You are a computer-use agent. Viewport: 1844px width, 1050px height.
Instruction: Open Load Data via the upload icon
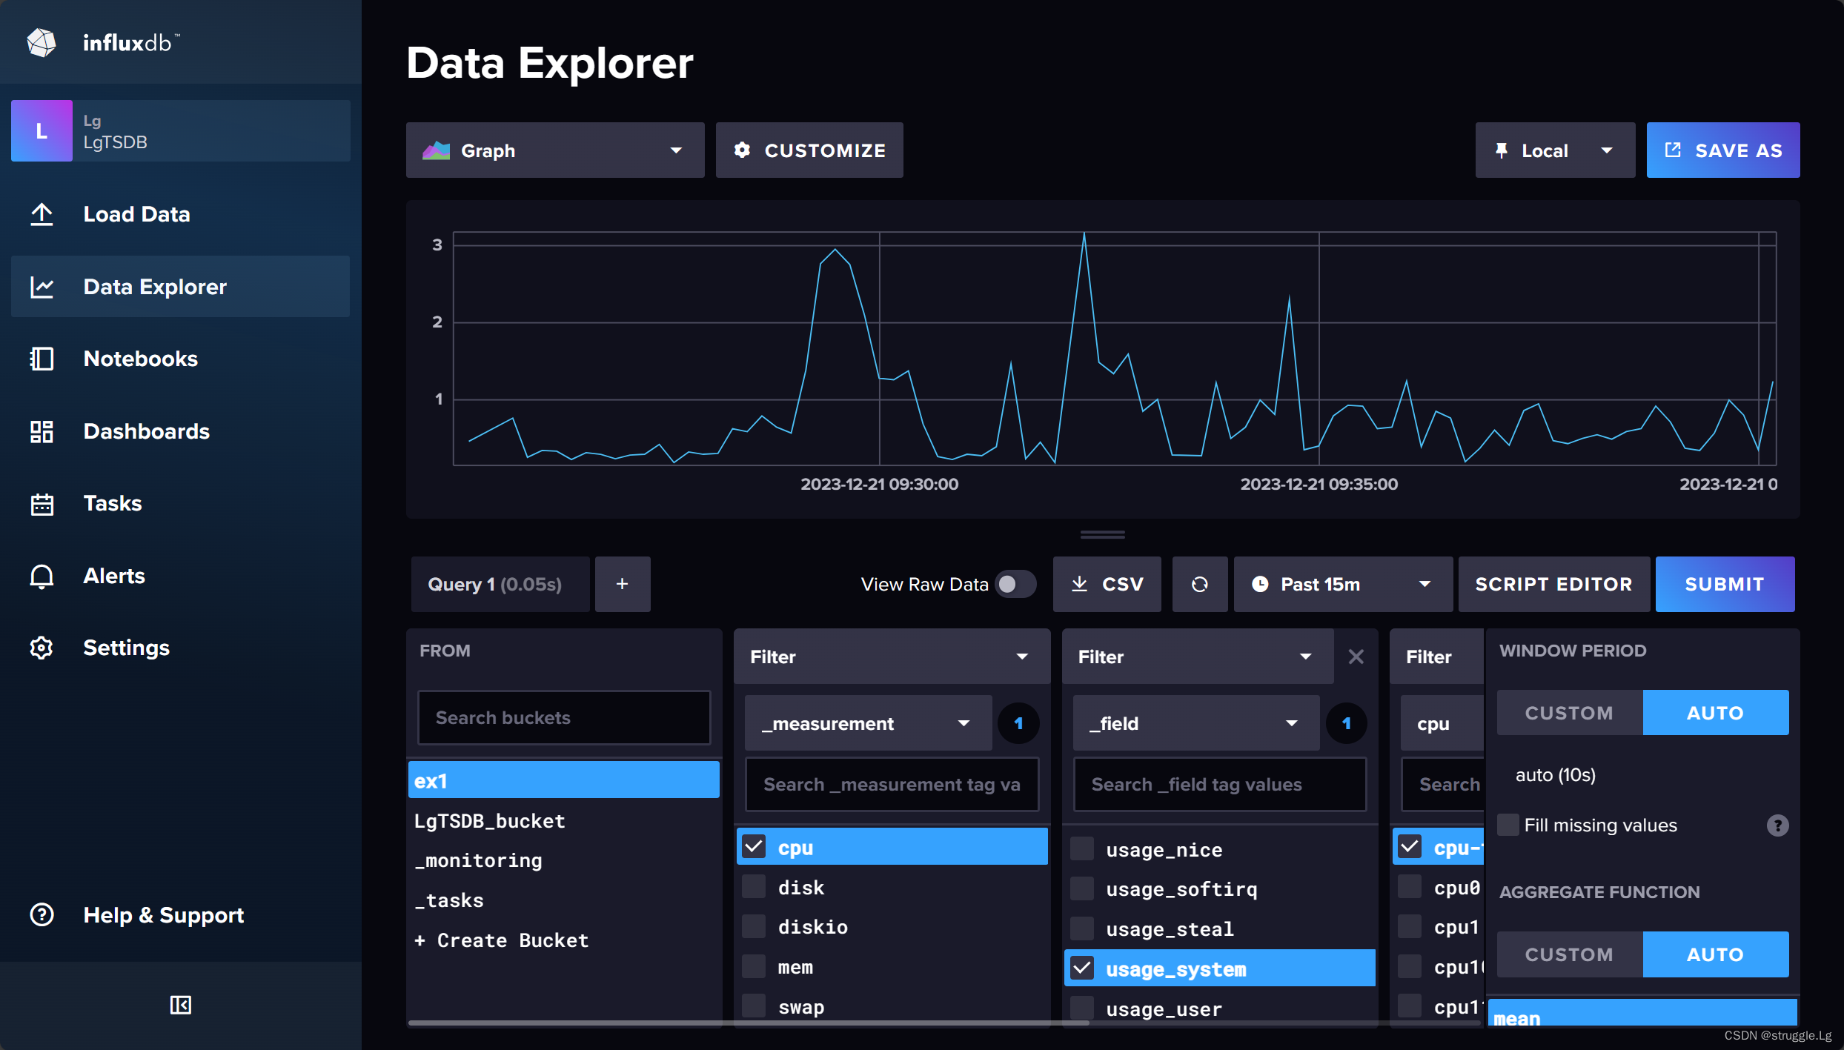(x=42, y=215)
